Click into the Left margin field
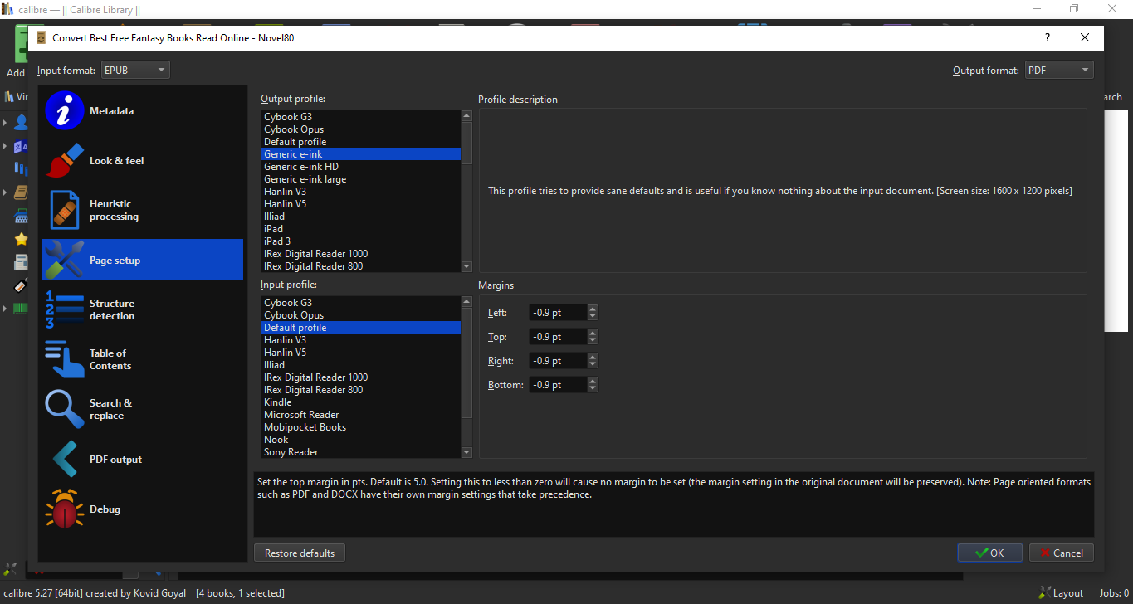The image size is (1133, 604). tap(558, 313)
